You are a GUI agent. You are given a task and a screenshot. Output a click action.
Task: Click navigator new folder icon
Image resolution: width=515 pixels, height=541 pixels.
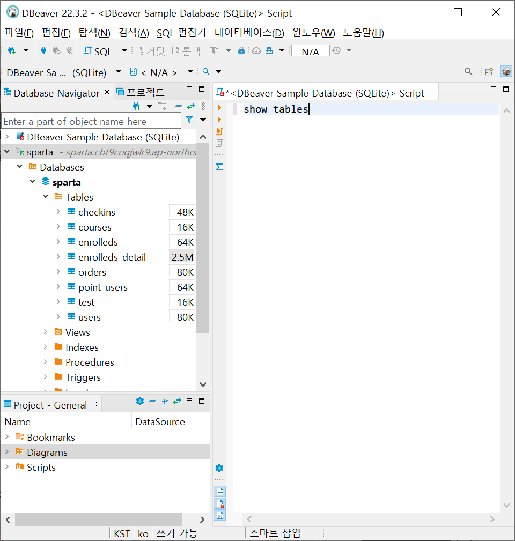click(x=162, y=106)
